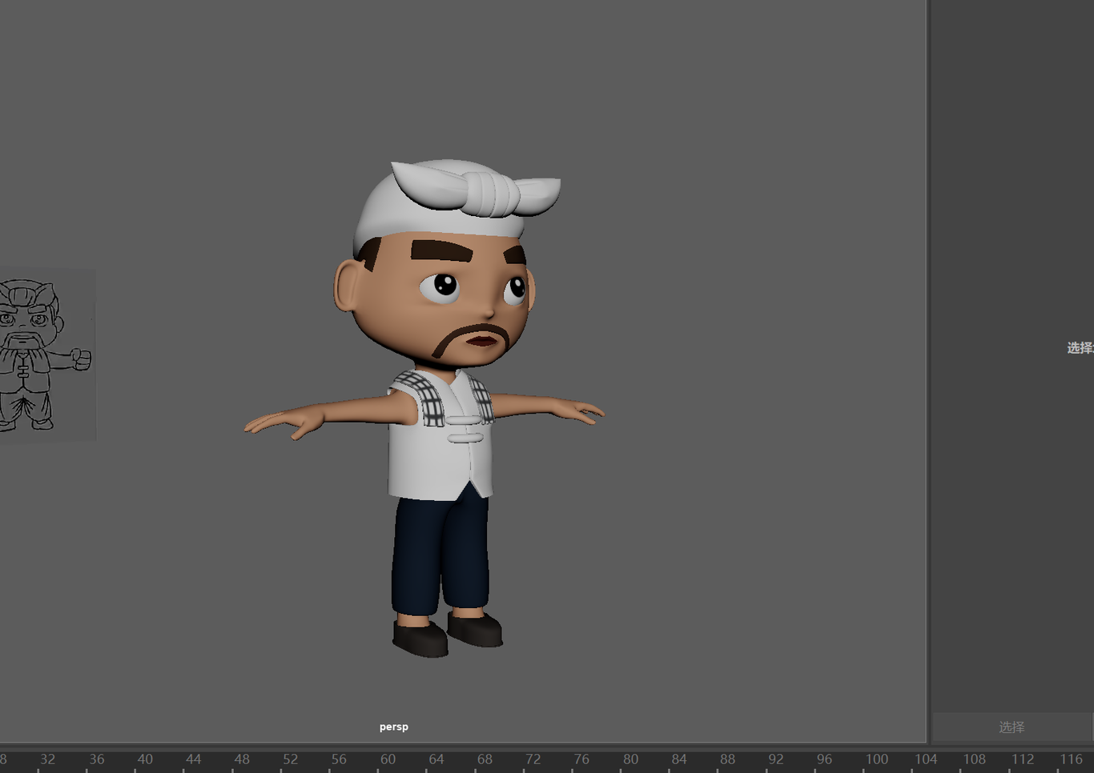Jump to frame 52 on the timeline
This screenshot has height=773, width=1094.
pyautogui.click(x=291, y=759)
